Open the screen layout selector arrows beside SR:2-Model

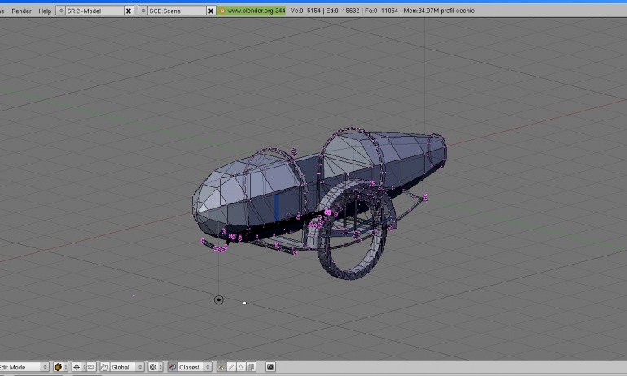61,11
